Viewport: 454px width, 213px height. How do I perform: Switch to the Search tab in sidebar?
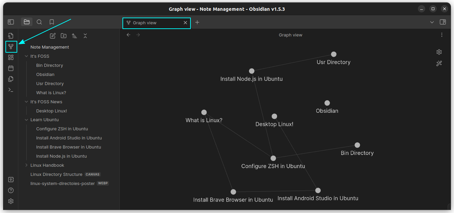39,22
